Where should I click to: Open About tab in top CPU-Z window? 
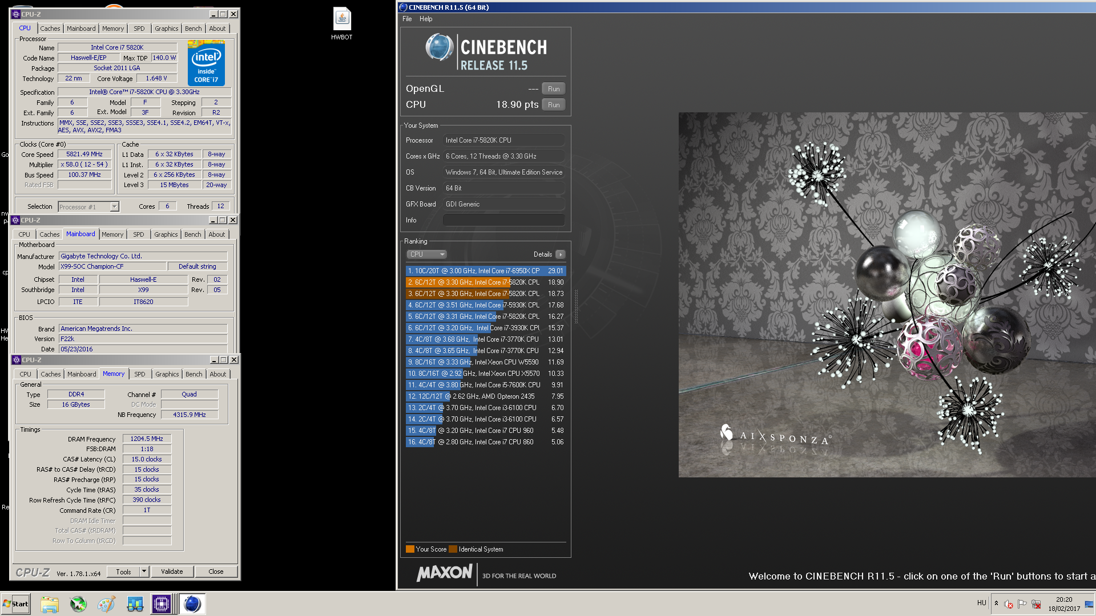(x=217, y=29)
